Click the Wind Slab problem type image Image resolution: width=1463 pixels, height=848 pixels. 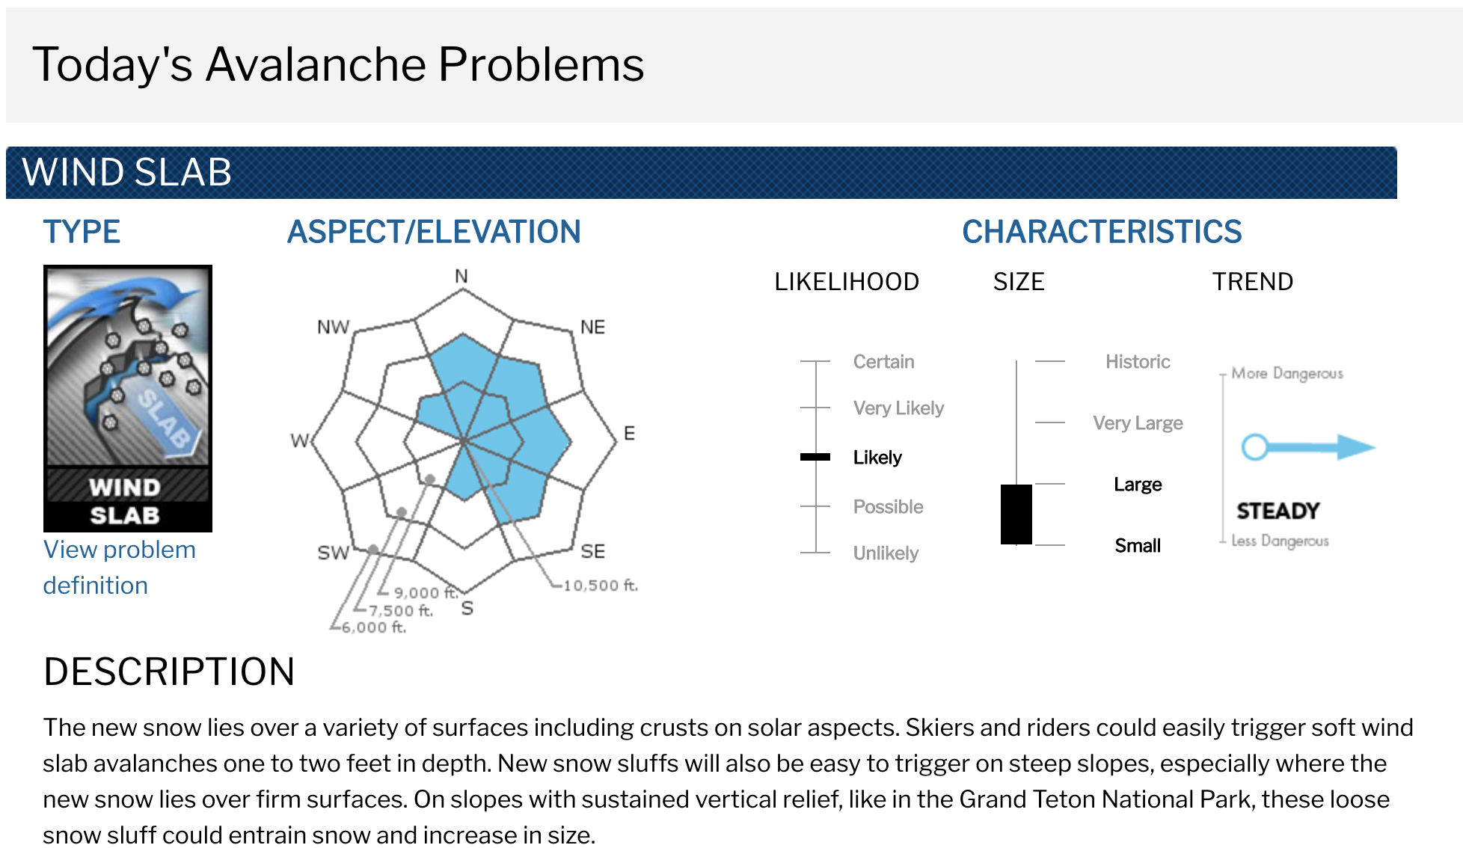pos(128,398)
